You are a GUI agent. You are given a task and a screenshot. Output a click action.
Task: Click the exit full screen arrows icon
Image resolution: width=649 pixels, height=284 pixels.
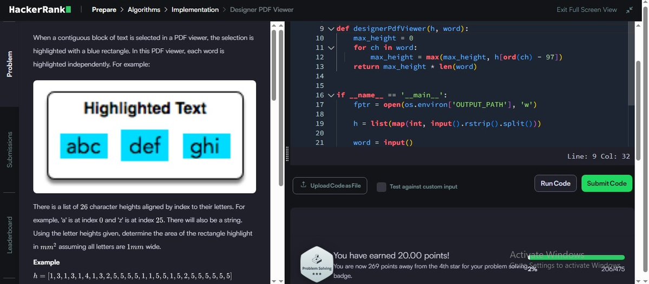click(x=630, y=10)
